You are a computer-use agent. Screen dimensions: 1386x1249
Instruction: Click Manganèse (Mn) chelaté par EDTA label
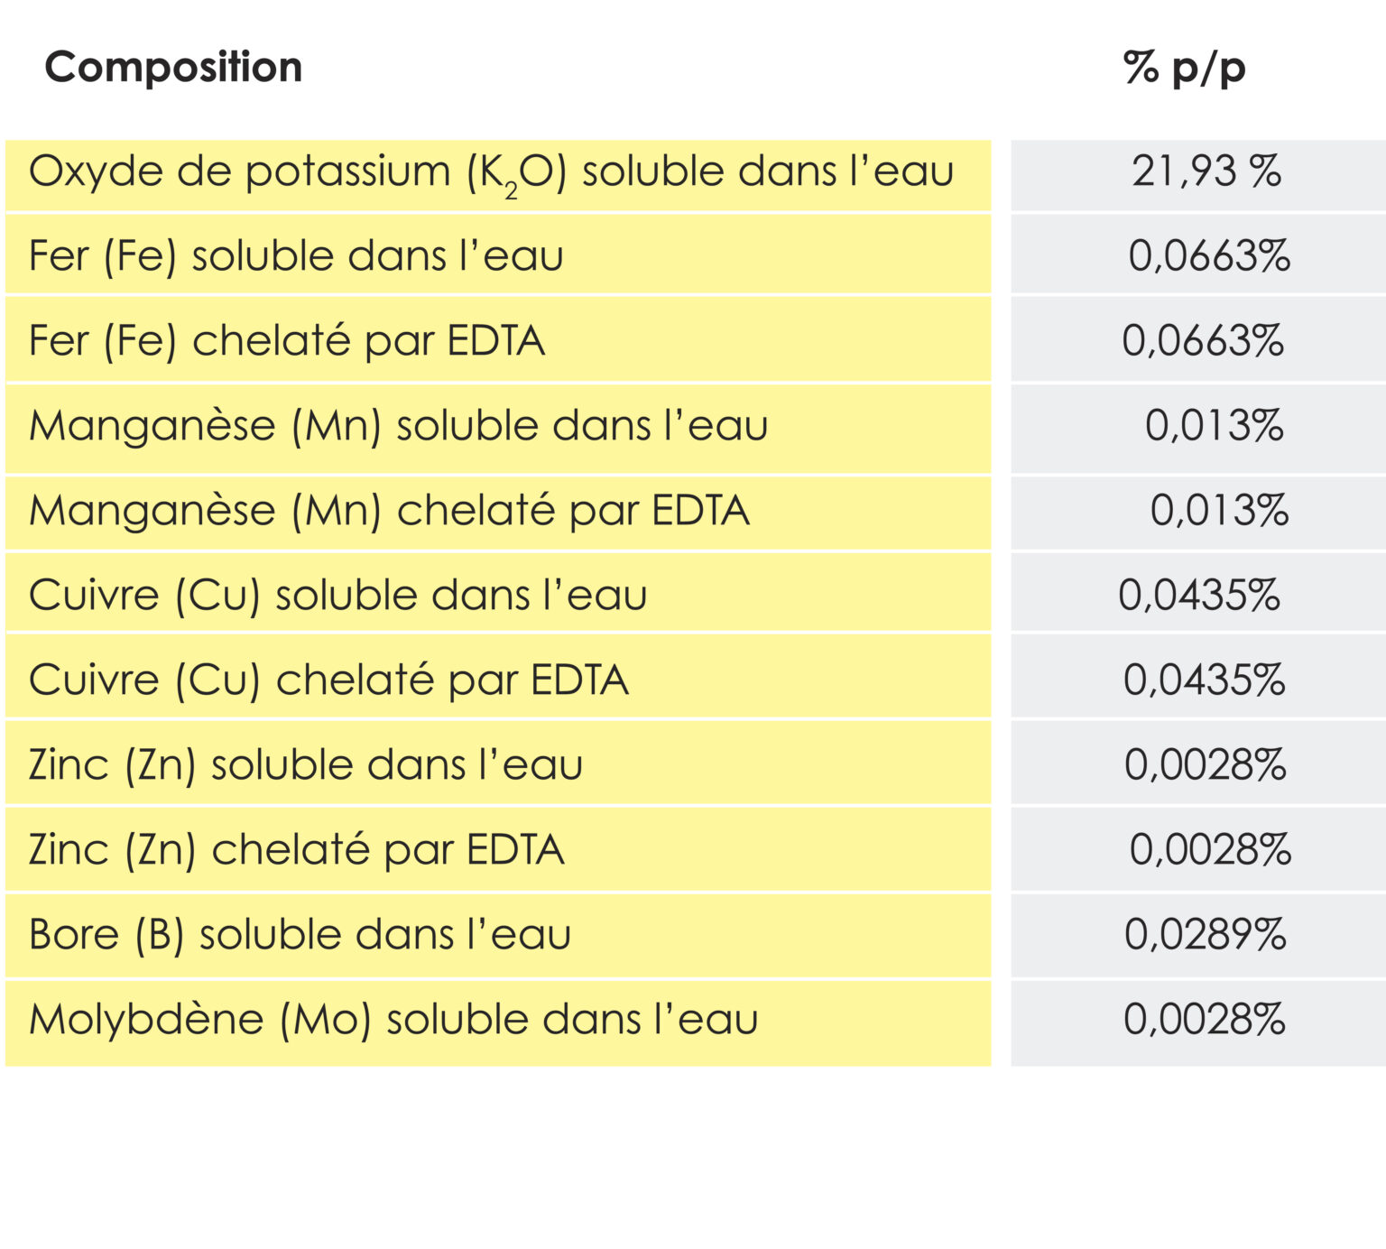(x=389, y=511)
